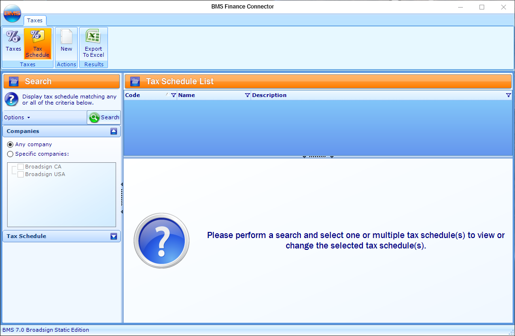Click the Companies section header text
This screenshot has height=336, width=515.
point(23,131)
